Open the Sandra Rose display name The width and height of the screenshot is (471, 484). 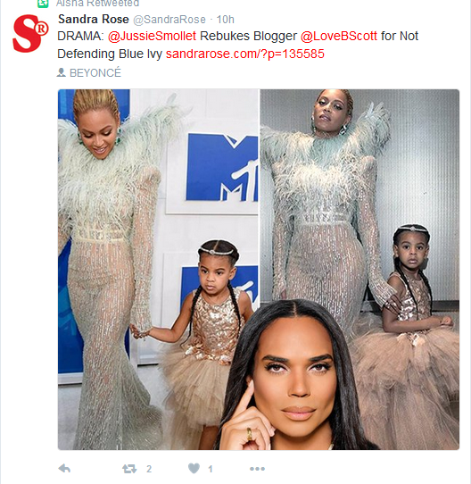coord(94,19)
